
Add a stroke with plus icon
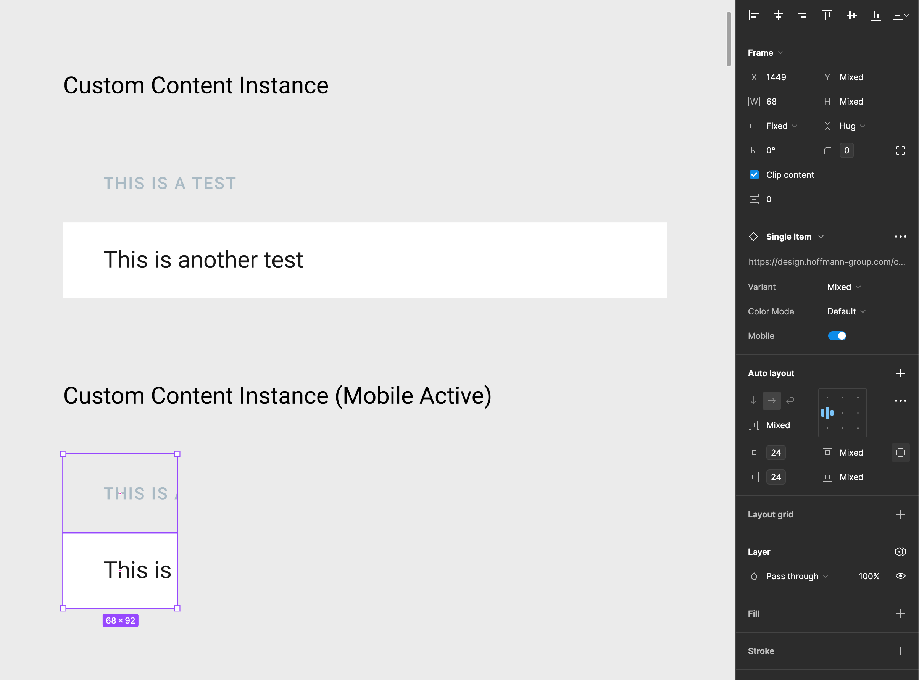900,651
